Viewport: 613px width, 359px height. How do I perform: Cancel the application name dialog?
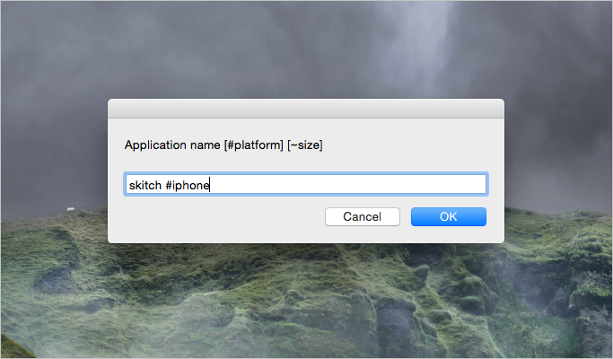[363, 216]
